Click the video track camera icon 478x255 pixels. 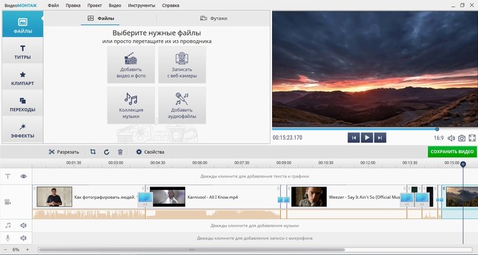tap(8, 202)
